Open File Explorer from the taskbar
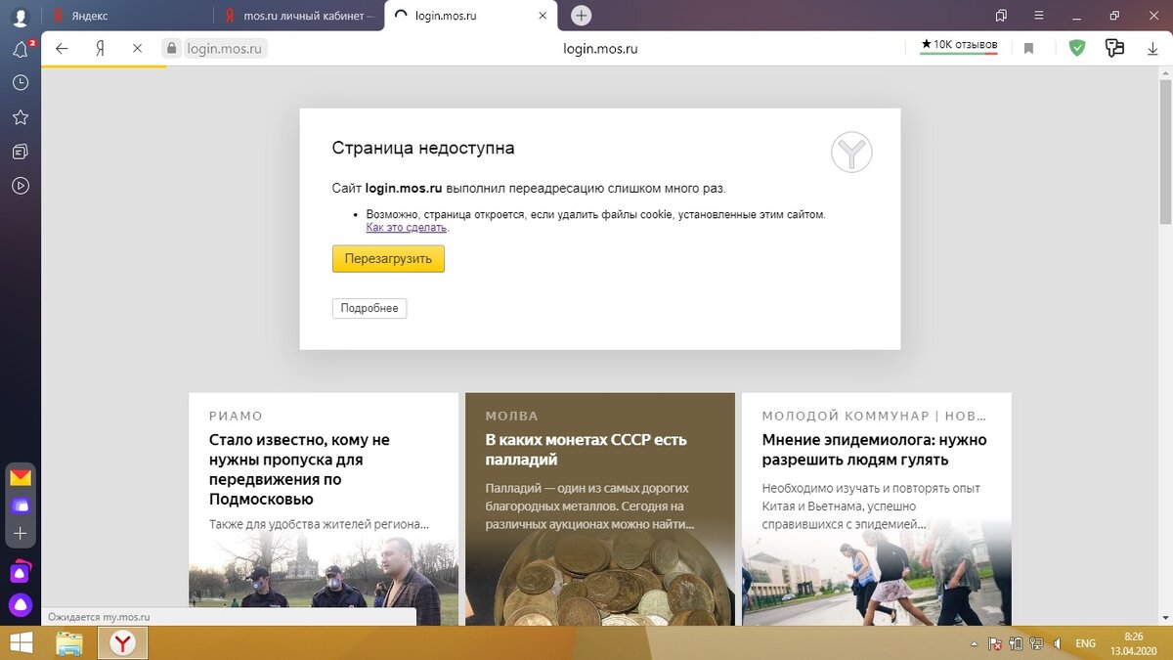1173x660 pixels. (69, 642)
